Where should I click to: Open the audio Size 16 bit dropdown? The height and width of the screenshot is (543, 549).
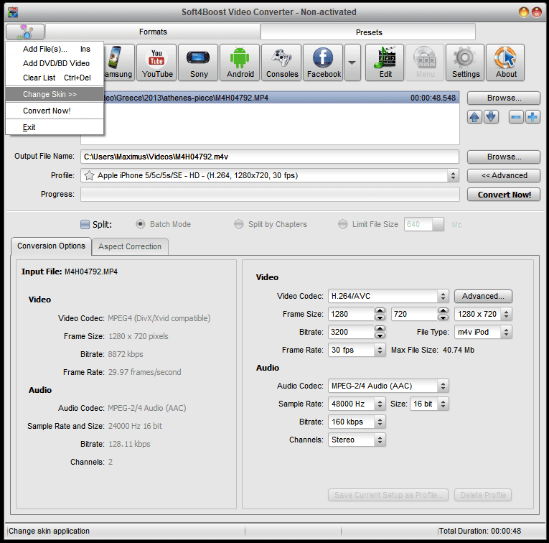pyautogui.click(x=443, y=404)
